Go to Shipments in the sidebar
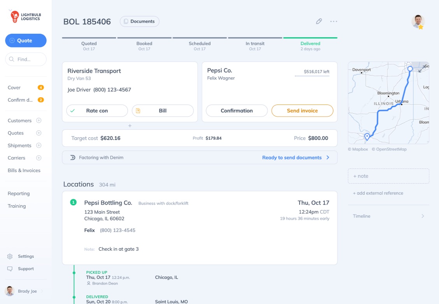 tap(19, 145)
